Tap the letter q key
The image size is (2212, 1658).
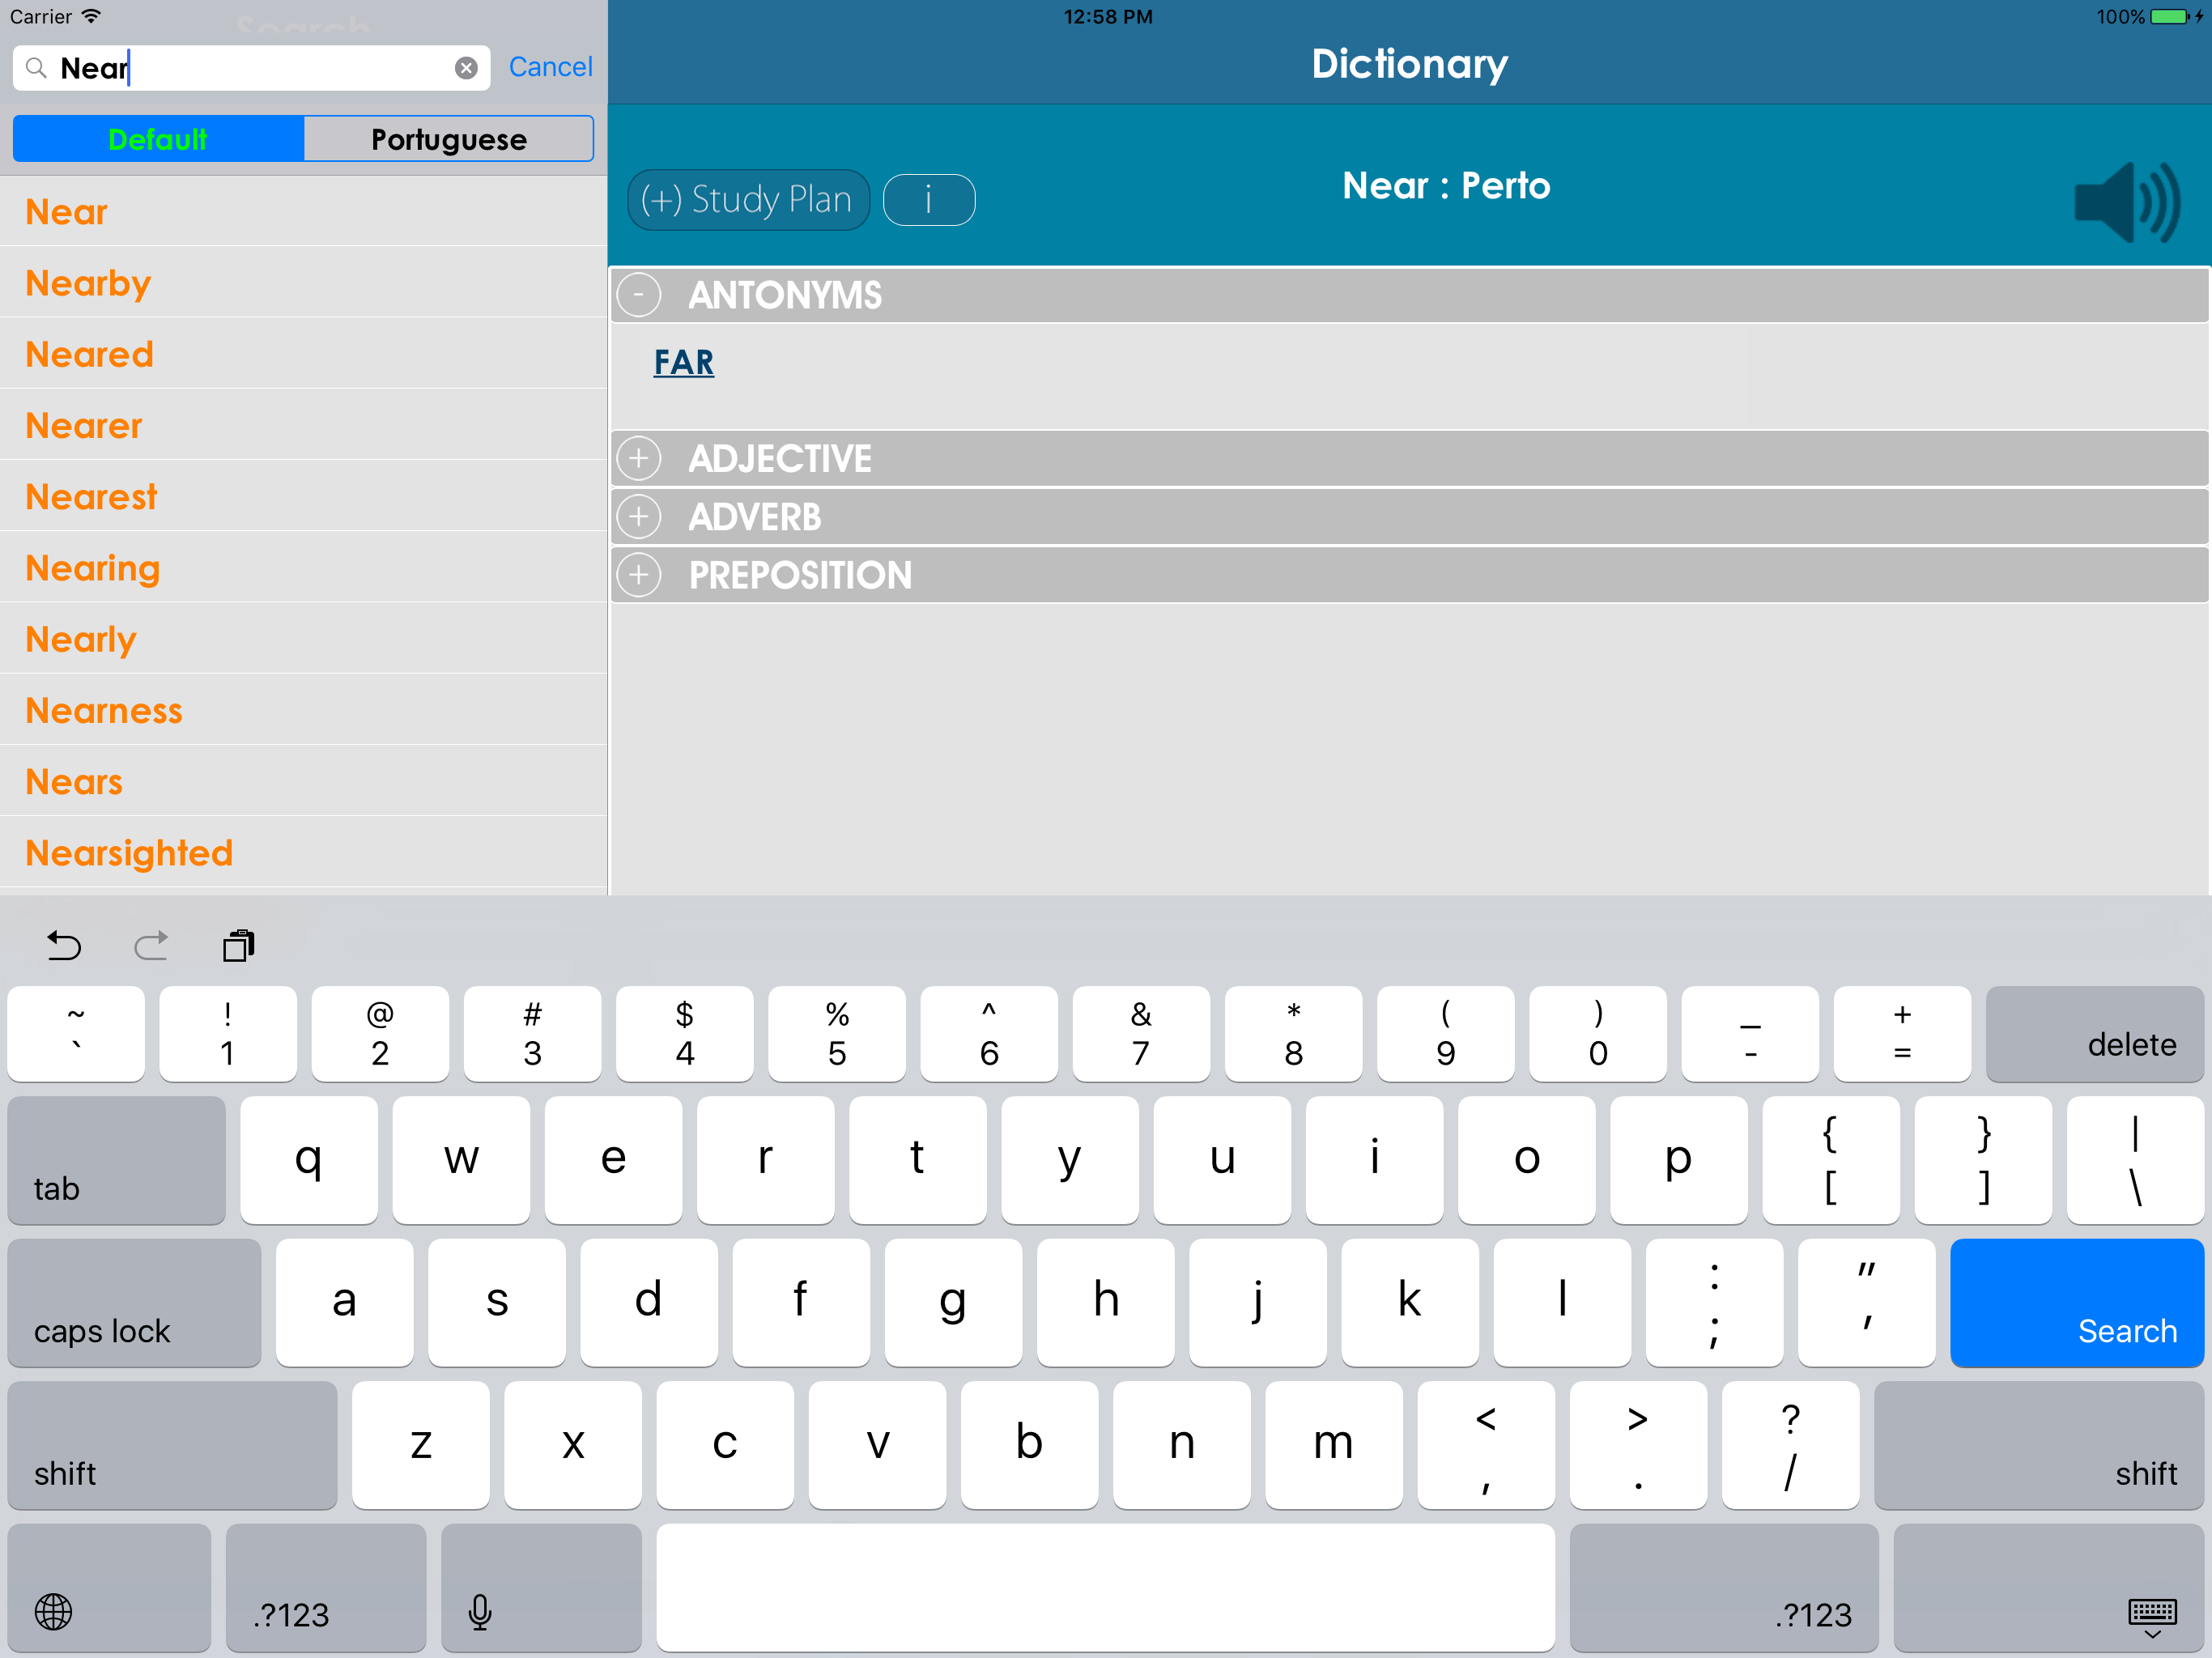309,1160
